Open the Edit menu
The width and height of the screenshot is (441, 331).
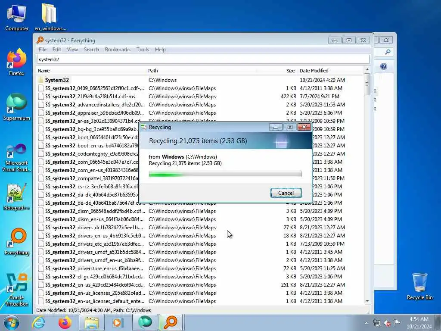tap(57, 50)
